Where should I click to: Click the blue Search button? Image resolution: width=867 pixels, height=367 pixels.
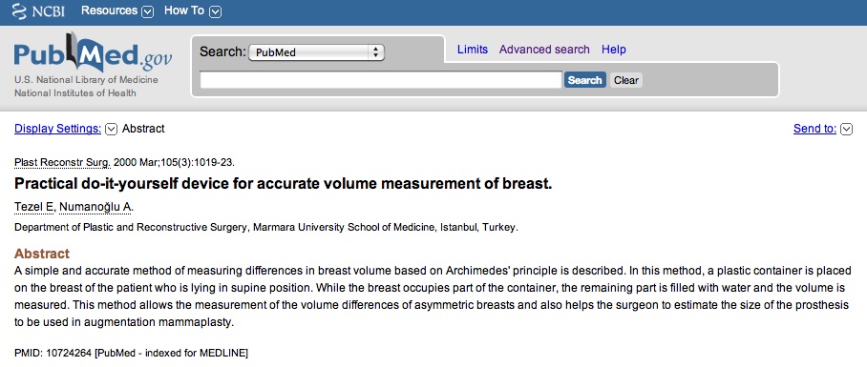click(585, 80)
